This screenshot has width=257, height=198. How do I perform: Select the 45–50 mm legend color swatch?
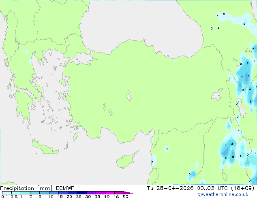click(x=119, y=193)
